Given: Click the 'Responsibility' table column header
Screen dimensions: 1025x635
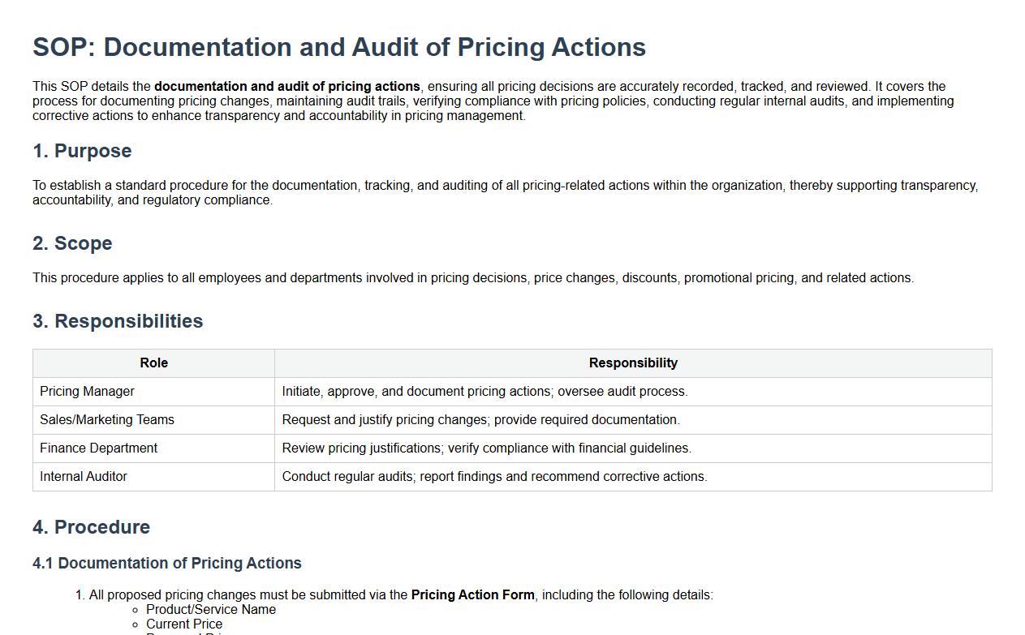Looking at the screenshot, I should 632,363.
